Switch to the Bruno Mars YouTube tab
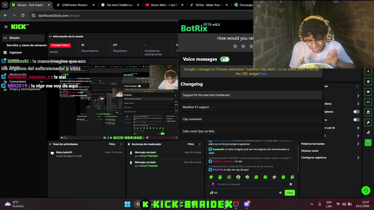This screenshot has height=210, width=374. (164, 5)
